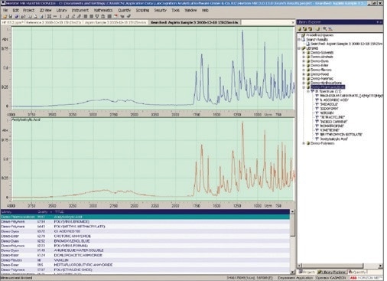Select the ERYTHROMYCIN ESTOLATE spectrum entry
Image resolution: width=387 pixels, height=281 pixels.
341,135
